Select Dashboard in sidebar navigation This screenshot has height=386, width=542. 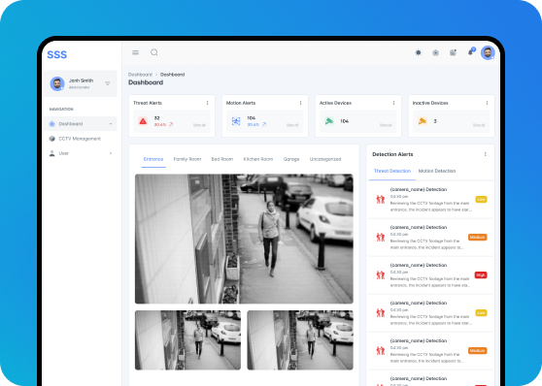[x=81, y=123]
